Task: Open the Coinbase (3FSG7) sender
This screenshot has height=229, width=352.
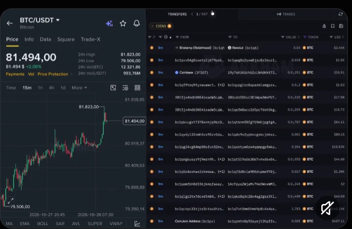Action: click(191, 73)
